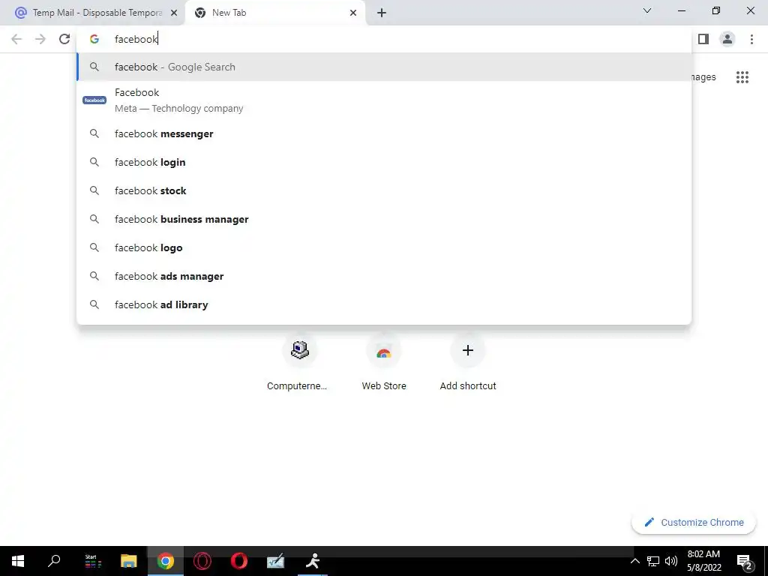
Task: Open the profile avatar icon
Action: 727,39
